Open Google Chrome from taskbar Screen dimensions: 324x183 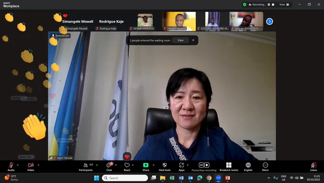click(209, 178)
